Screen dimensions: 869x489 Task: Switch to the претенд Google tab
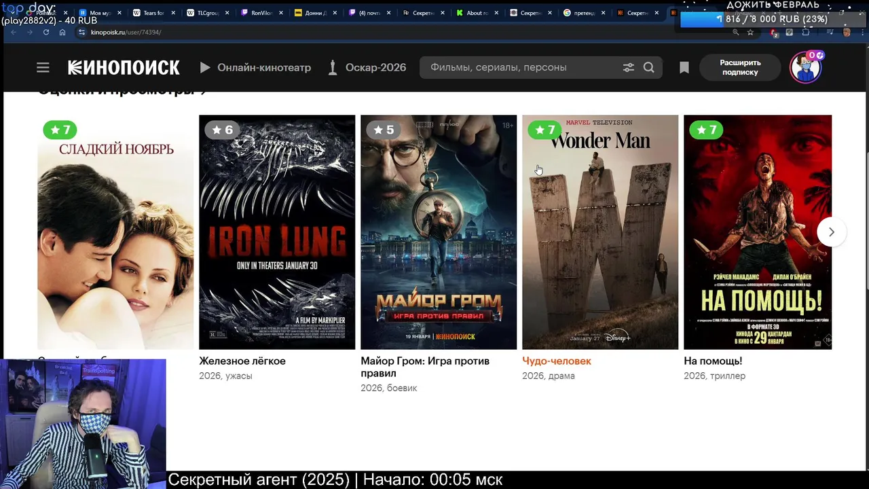click(584, 13)
